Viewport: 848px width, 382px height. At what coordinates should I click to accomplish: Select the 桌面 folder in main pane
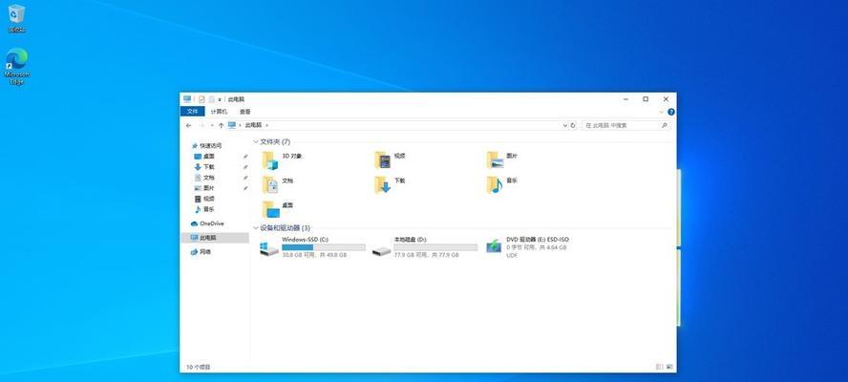[278, 209]
